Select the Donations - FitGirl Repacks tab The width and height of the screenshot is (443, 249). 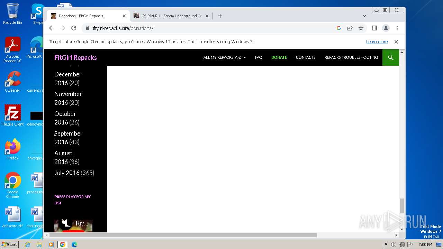(x=88, y=16)
